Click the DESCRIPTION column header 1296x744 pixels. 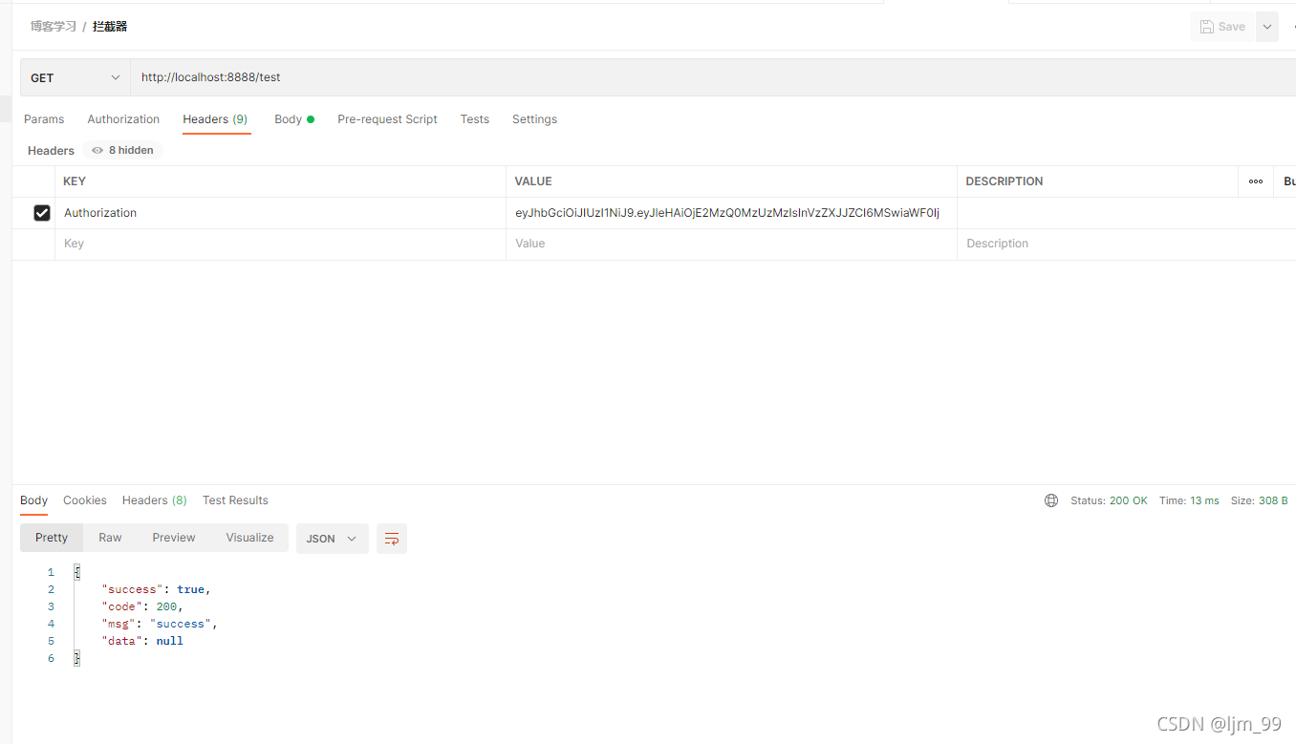(x=1004, y=181)
